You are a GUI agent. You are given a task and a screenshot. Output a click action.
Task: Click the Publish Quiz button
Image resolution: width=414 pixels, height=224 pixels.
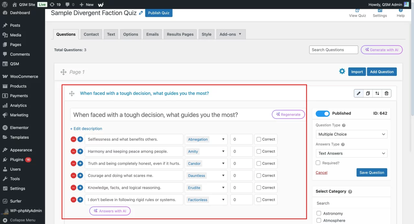tap(159, 13)
